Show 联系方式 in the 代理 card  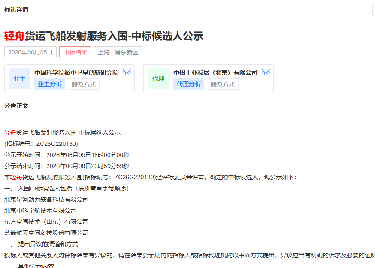tap(222, 84)
